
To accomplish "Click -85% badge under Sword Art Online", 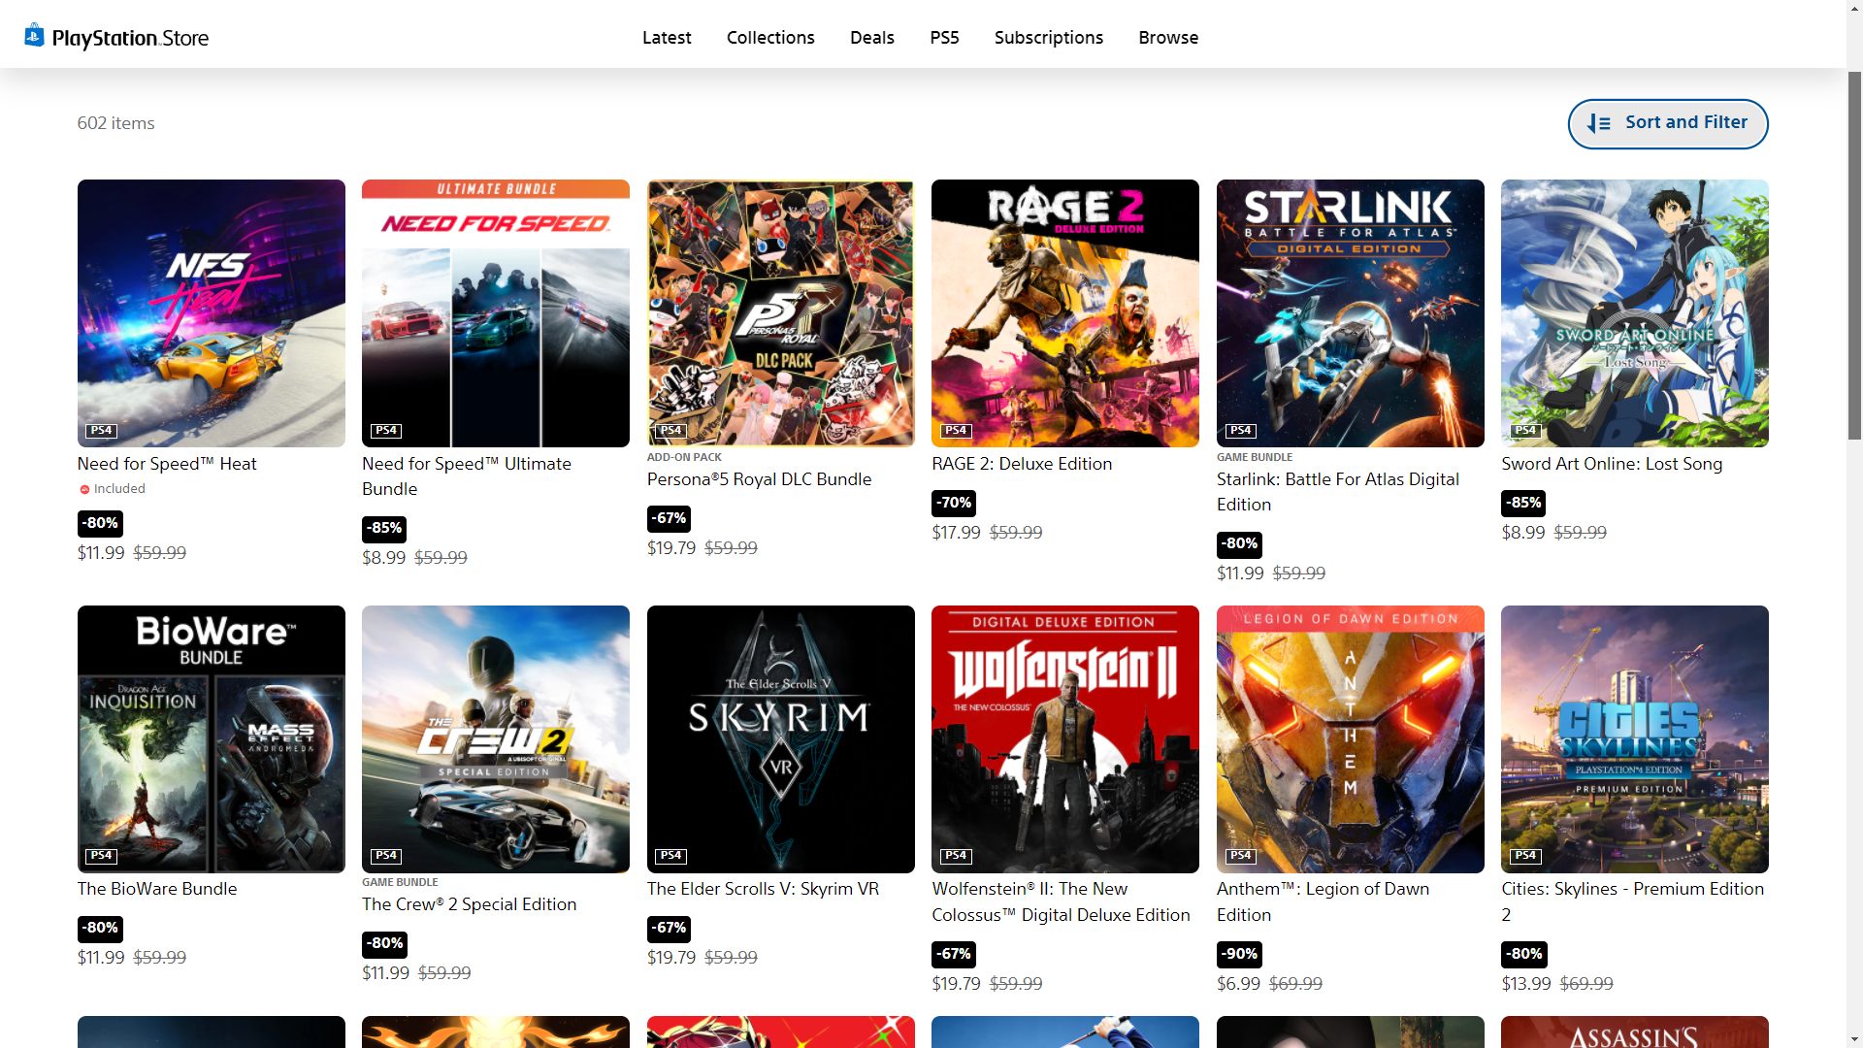I will pyautogui.click(x=1523, y=503).
